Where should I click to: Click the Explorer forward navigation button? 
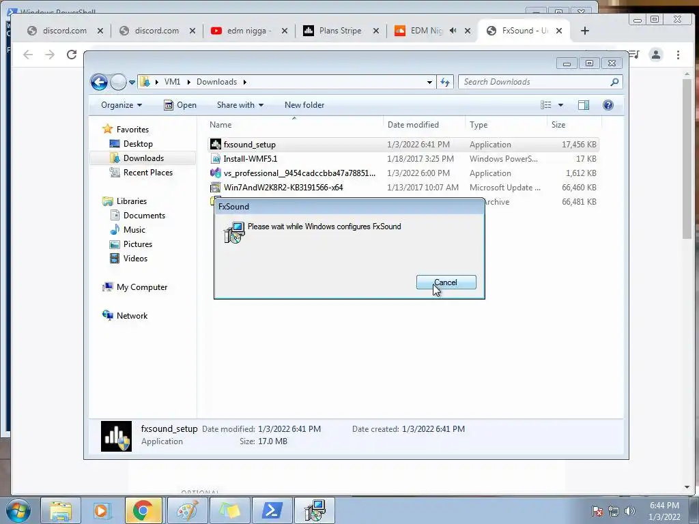(118, 82)
